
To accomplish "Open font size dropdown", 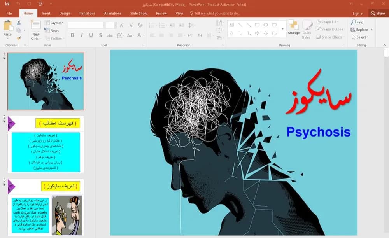I will pos(116,25).
